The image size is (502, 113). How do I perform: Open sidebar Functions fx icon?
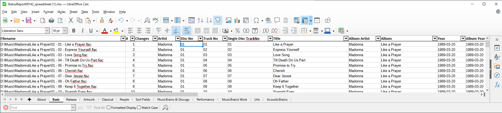pos(497,85)
